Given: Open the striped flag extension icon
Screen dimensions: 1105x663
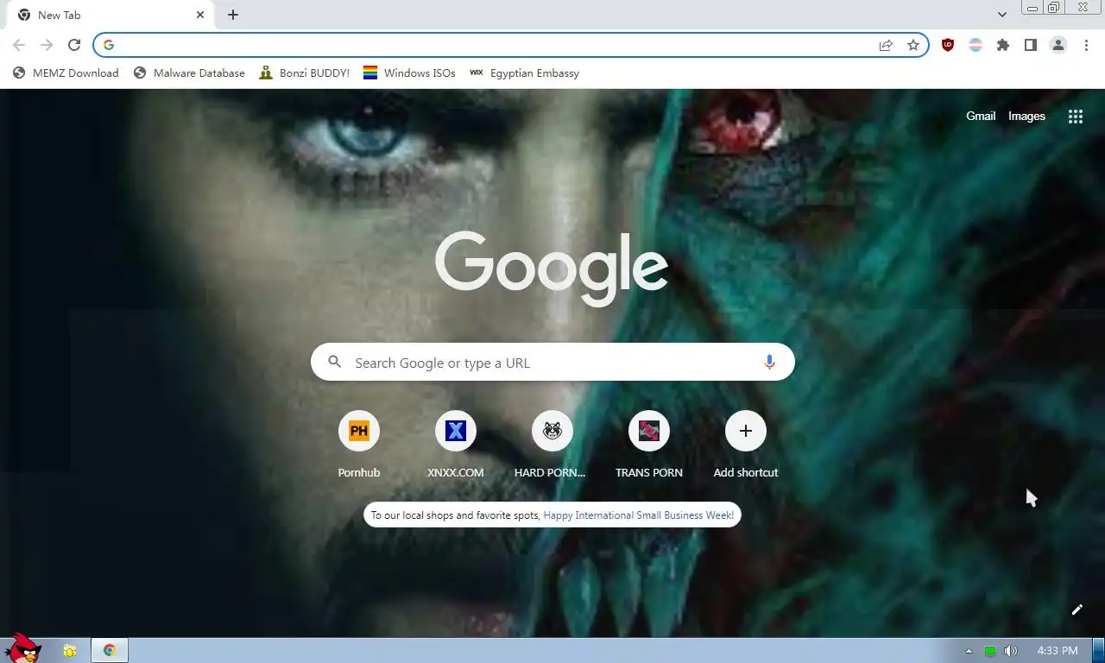Looking at the screenshot, I should click(x=976, y=45).
